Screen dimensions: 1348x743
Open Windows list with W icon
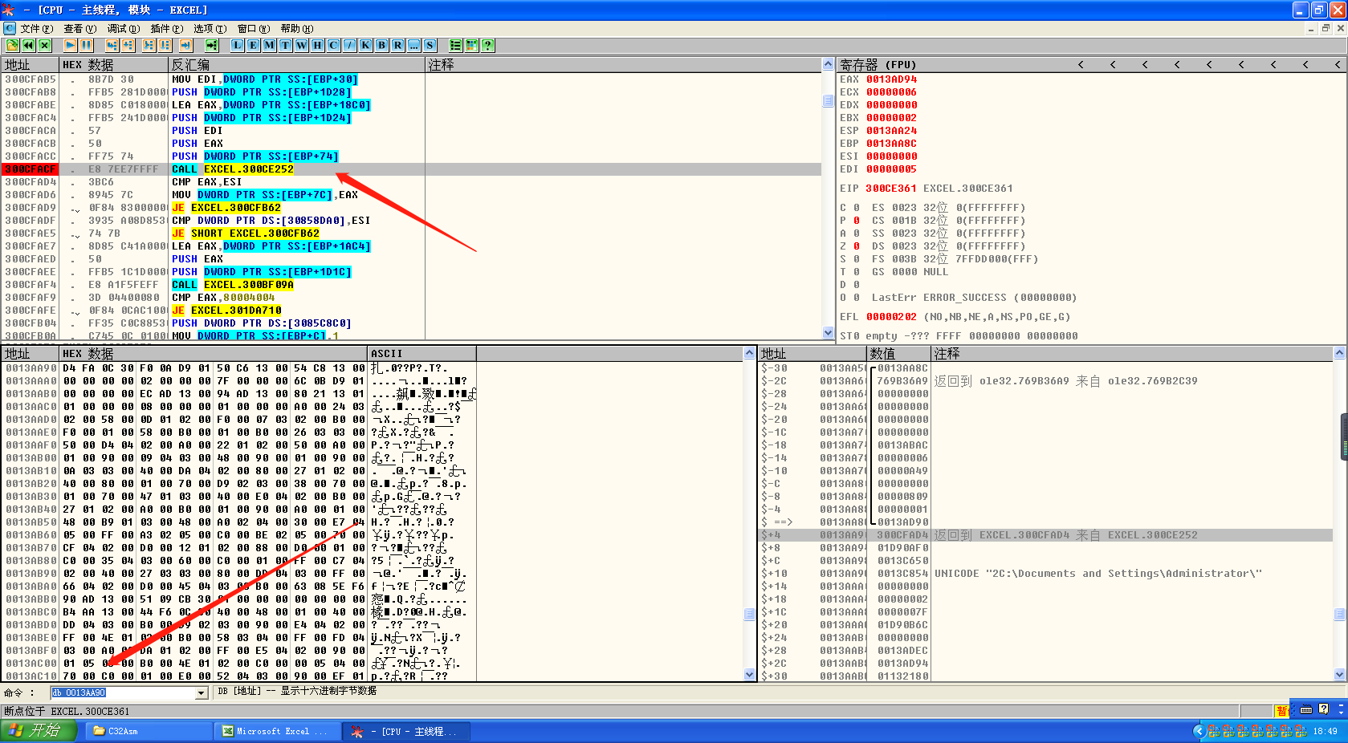tap(302, 45)
